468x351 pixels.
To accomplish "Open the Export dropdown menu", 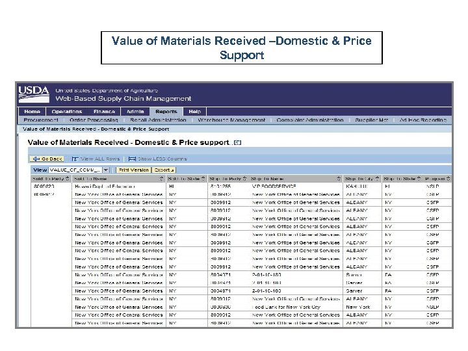I will (164, 170).
